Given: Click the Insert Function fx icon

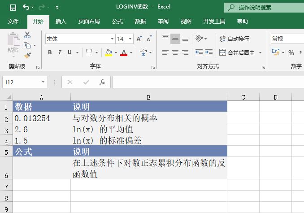Looking at the screenshot, I should coord(102,82).
